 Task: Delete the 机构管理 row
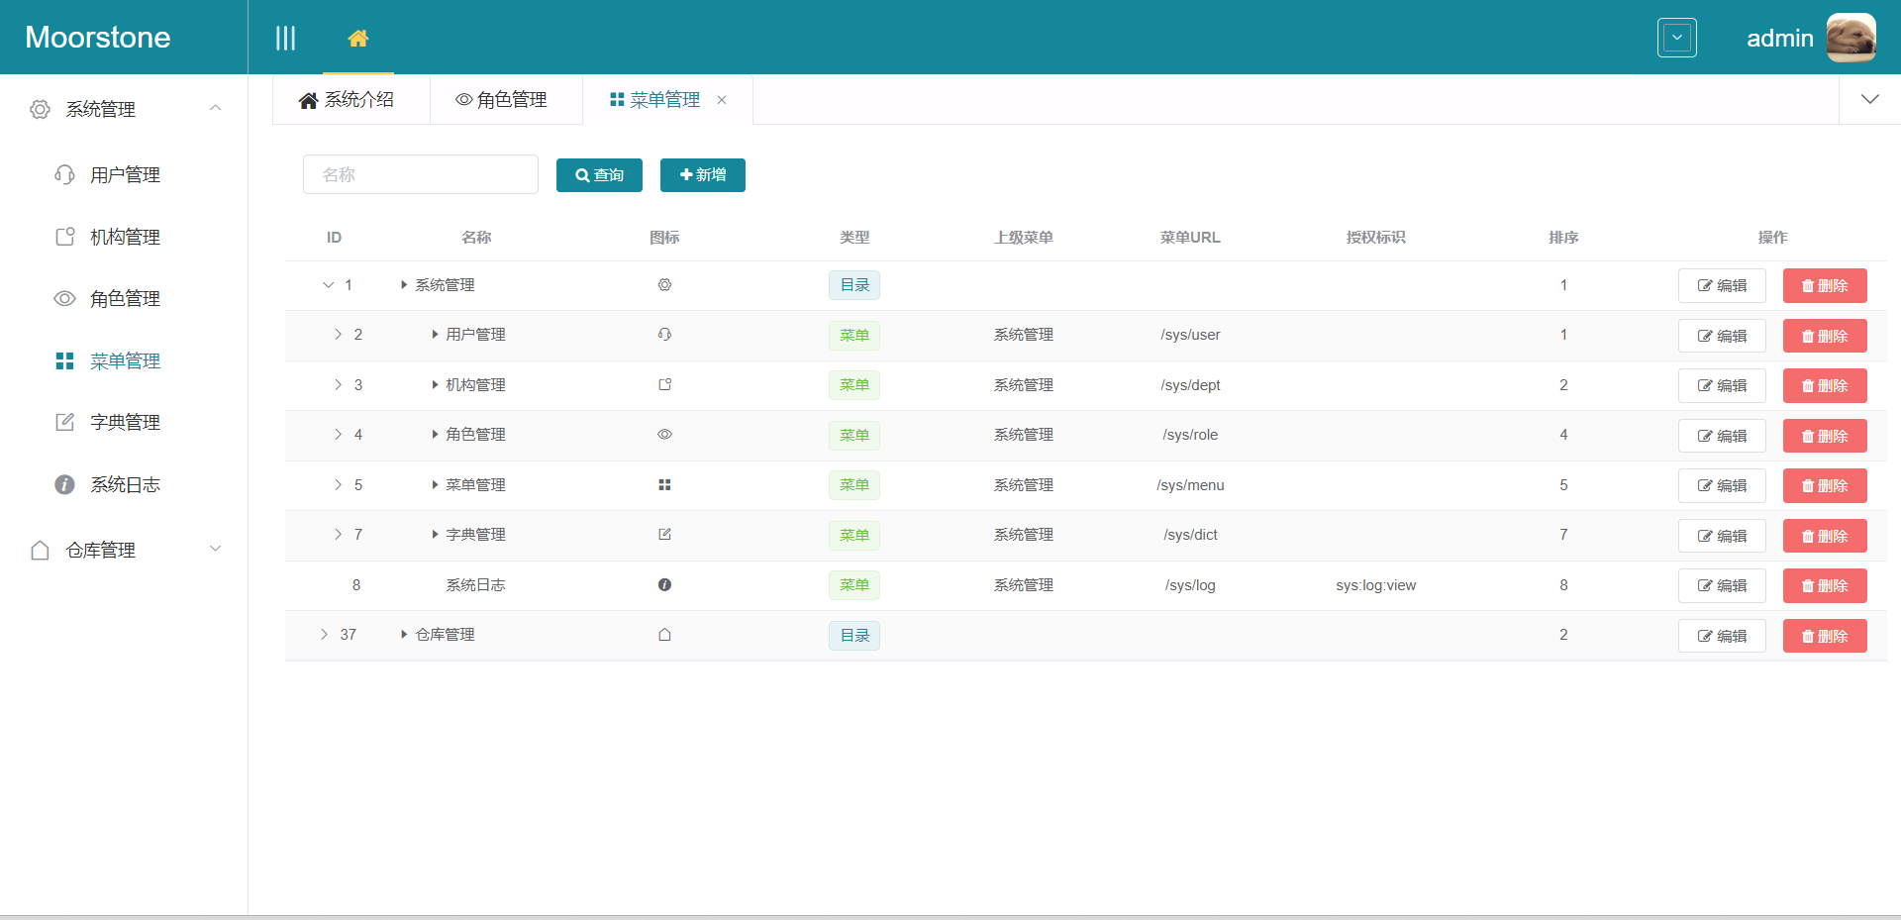(x=1825, y=385)
